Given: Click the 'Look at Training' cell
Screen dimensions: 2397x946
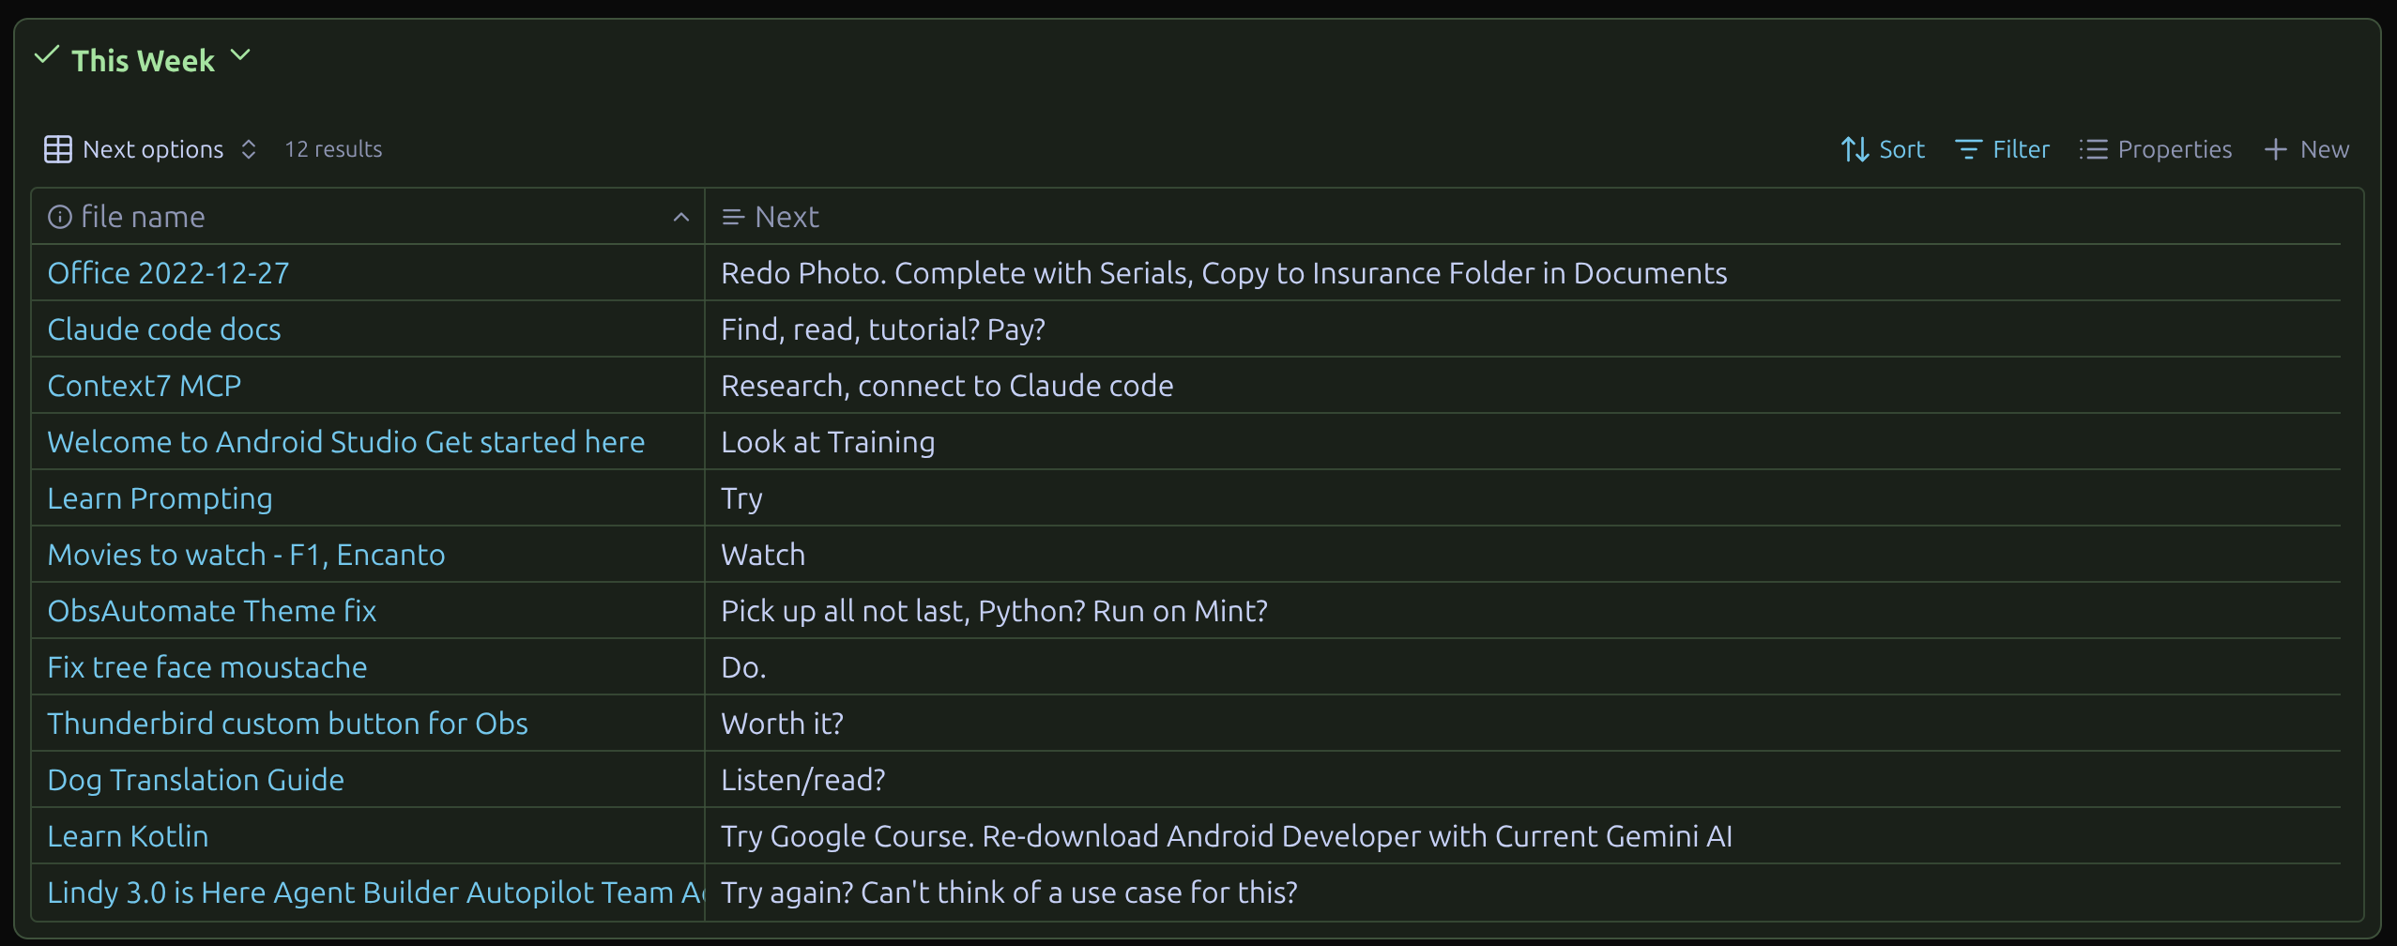Looking at the screenshot, I should click(1522, 442).
